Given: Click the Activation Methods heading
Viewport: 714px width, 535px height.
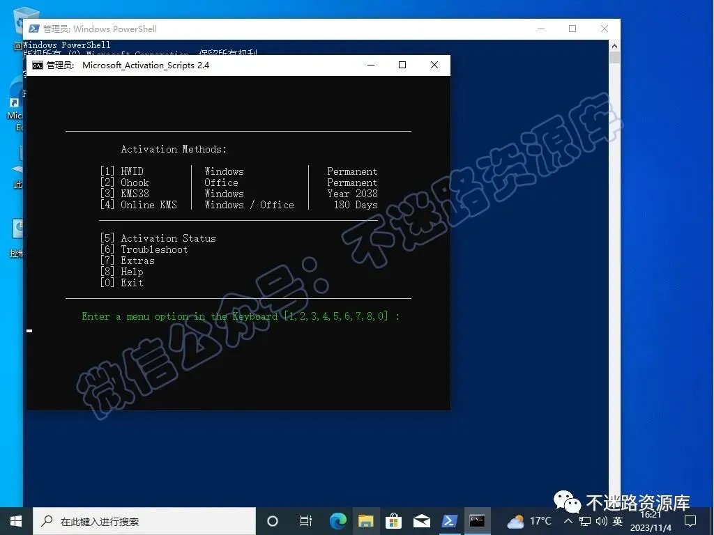Looking at the screenshot, I should click(174, 149).
